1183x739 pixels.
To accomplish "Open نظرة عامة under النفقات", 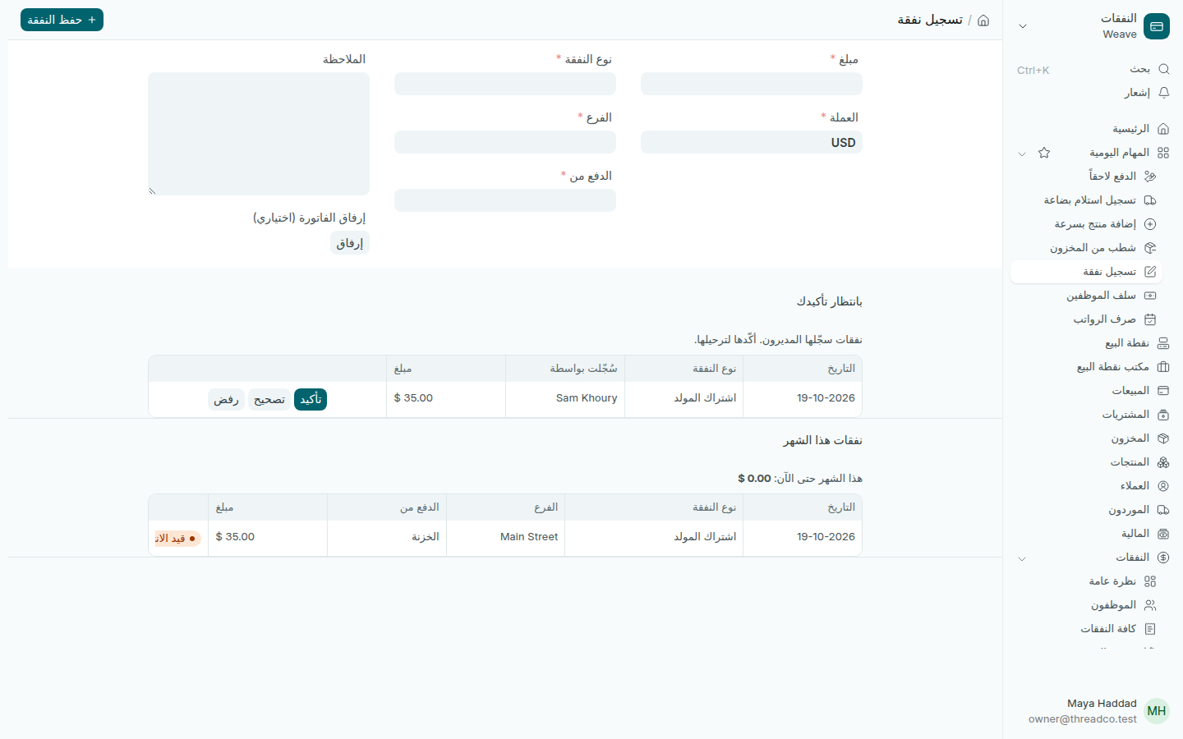I will coord(1087,581).
